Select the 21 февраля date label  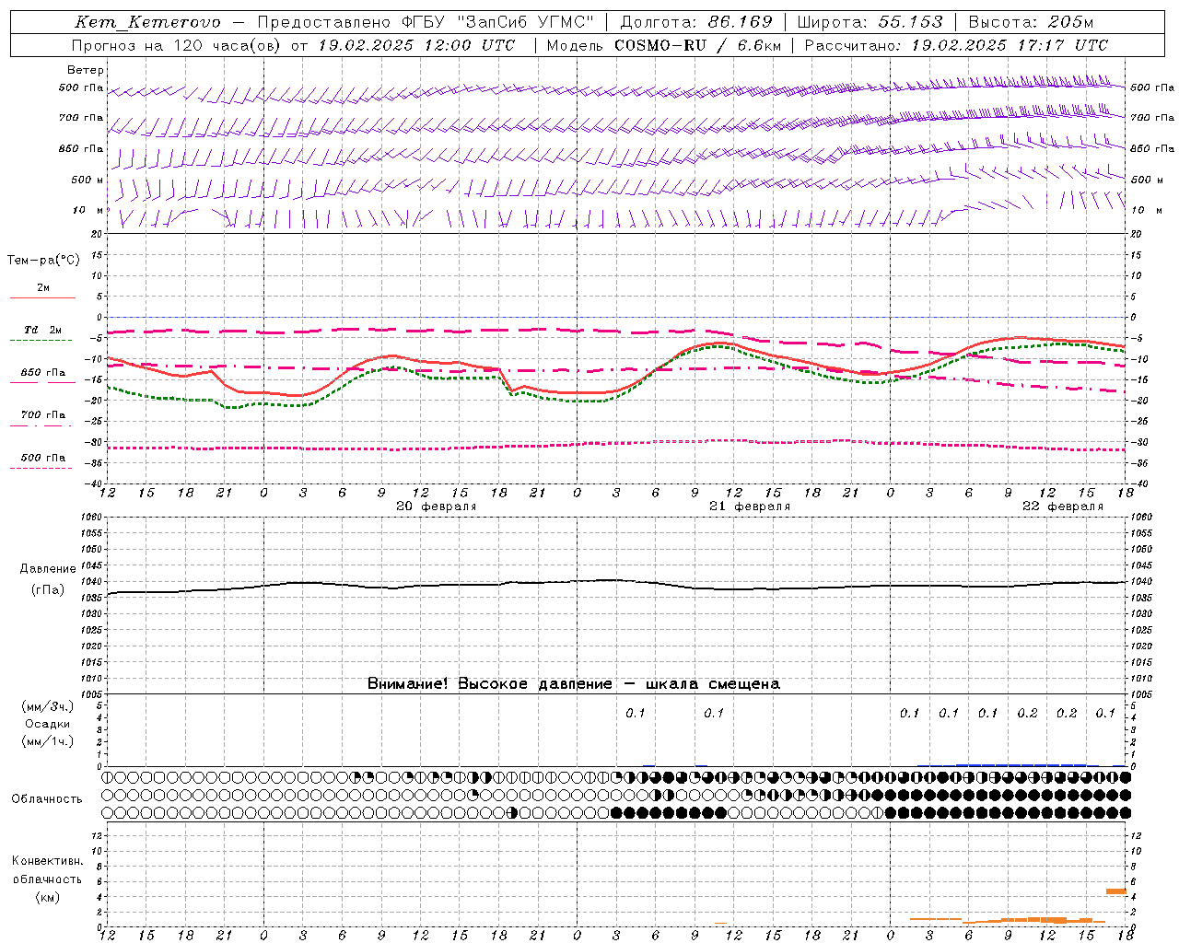coord(750,506)
